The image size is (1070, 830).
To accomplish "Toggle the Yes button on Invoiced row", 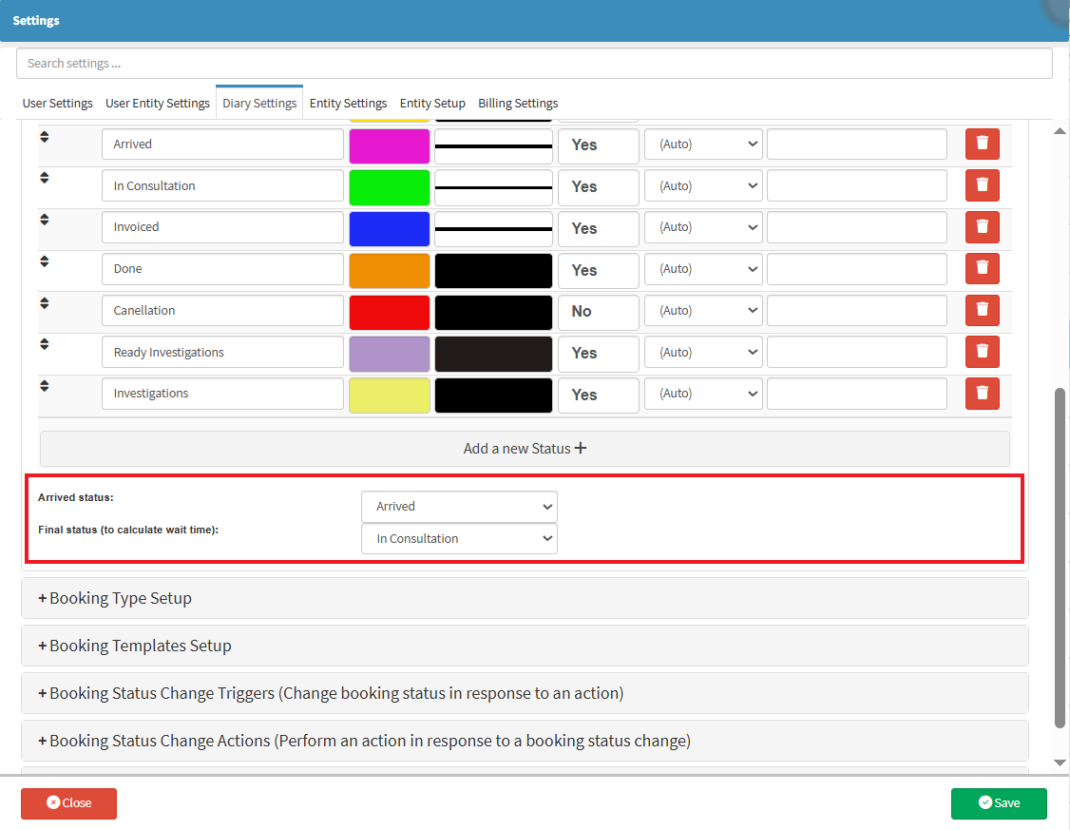I will pyautogui.click(x=598, y=228).
